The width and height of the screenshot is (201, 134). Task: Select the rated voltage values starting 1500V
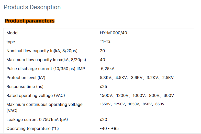click(137, 96)
